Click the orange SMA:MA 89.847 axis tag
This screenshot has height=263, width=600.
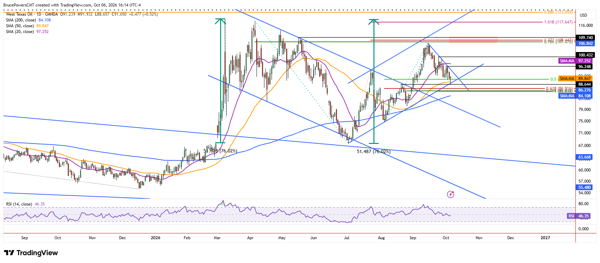pyautogui.click(x=576, y=79)
